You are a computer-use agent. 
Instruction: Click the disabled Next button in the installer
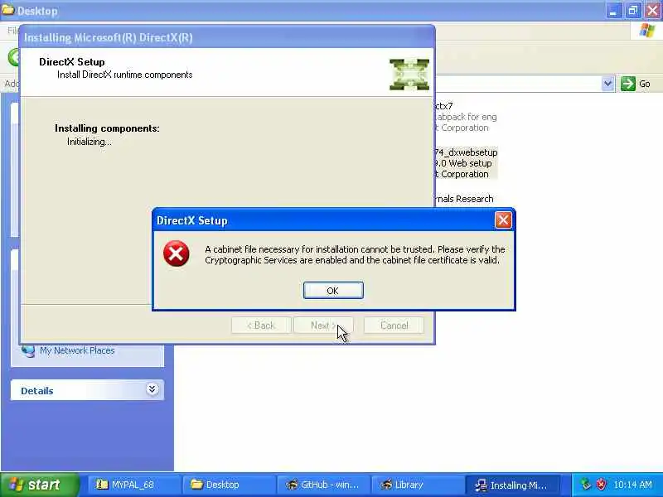(x=323, y=325)
